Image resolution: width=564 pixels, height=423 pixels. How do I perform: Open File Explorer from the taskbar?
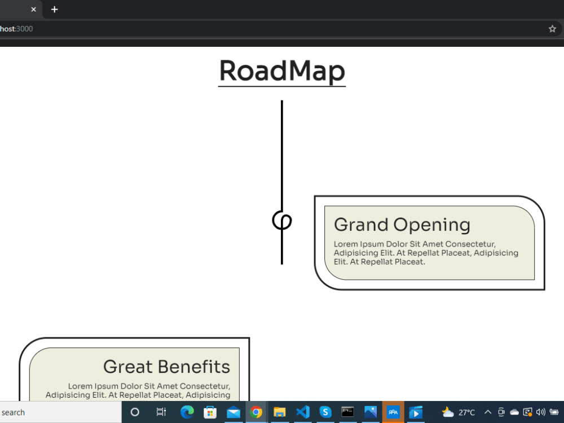280,412
